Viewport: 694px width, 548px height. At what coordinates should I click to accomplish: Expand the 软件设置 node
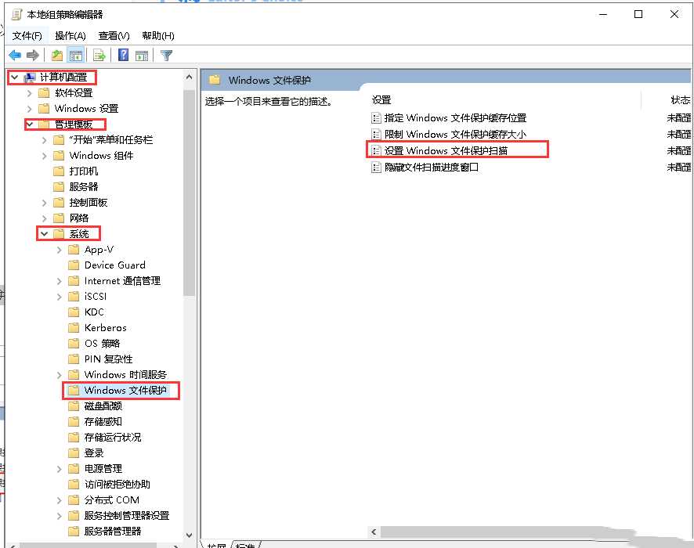click(29, 93)
